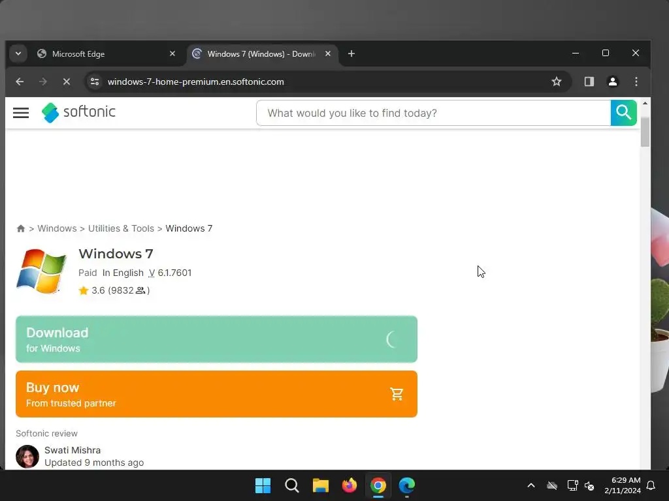Click the 'Updated 9 months ago' text
This screenshot has width=669, height=501.
(x=94, y=463)
